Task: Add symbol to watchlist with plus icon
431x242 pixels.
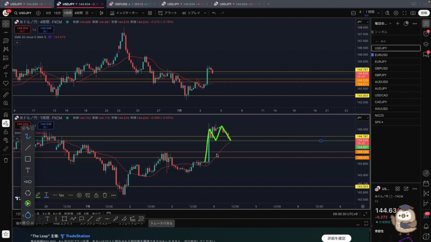Action: coord(397,24)
